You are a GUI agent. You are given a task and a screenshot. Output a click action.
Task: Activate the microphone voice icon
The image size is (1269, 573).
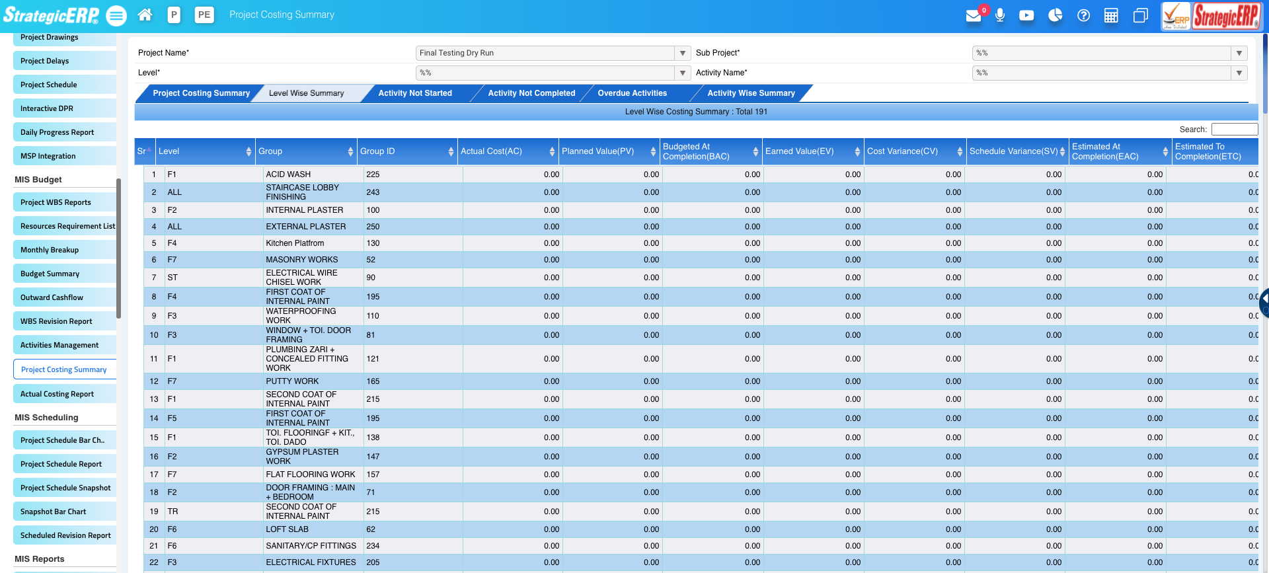(1000, 15)
